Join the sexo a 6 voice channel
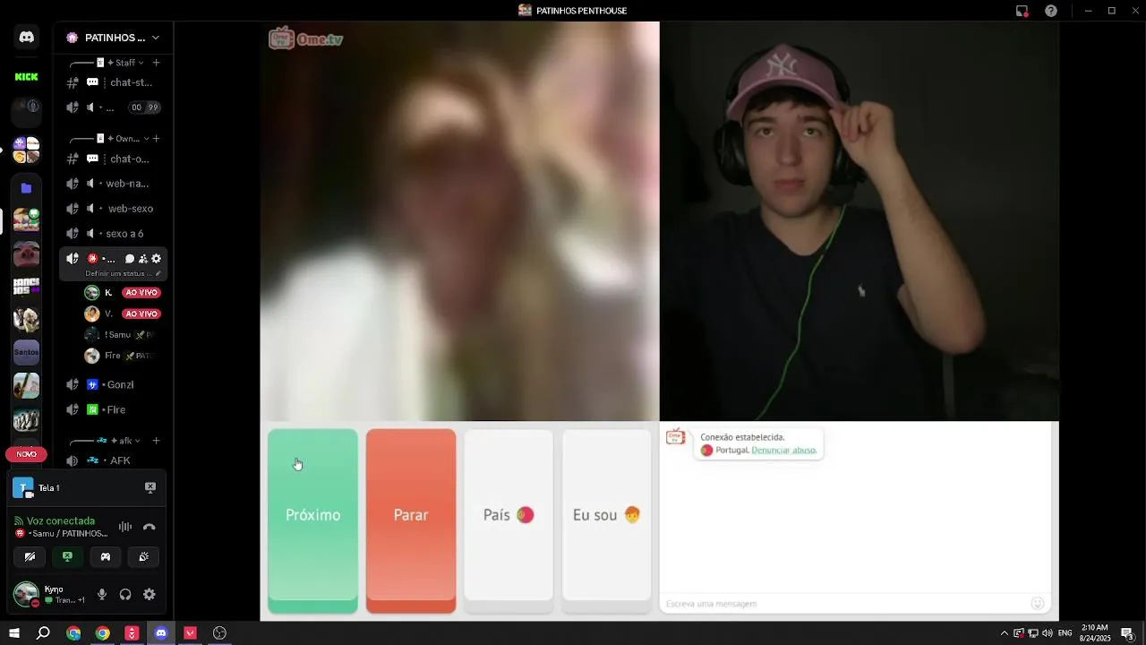The height and width of the screenshot is (645, 1146). [x=114, y=234]
